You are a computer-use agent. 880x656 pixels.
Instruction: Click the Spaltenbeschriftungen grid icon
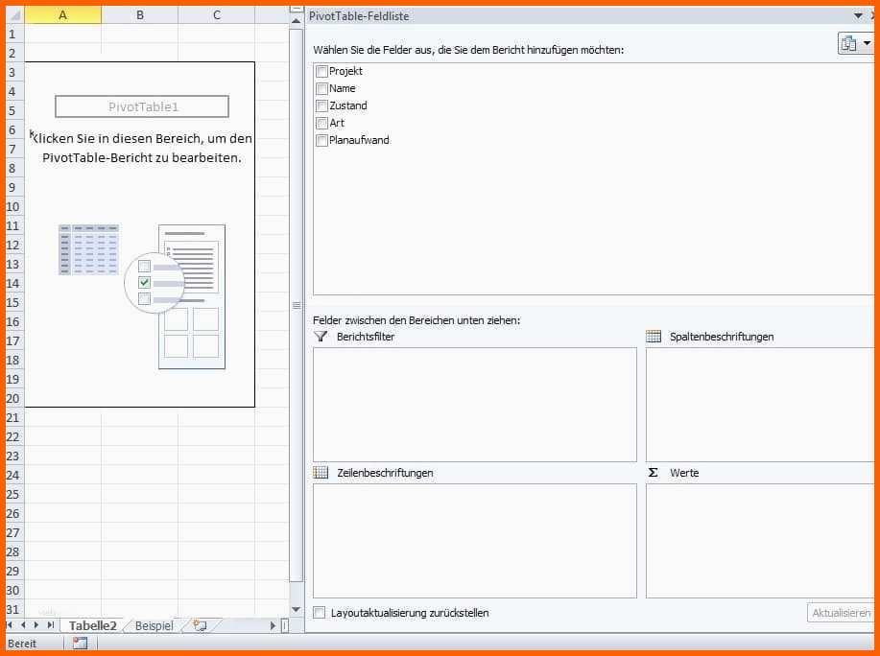click(654, 337)
